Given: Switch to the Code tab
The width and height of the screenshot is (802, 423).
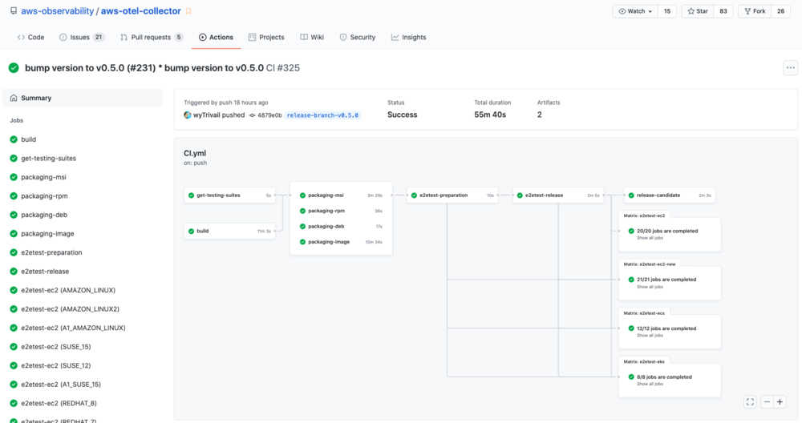Looking at the screenshot, I should pos(30,38).
